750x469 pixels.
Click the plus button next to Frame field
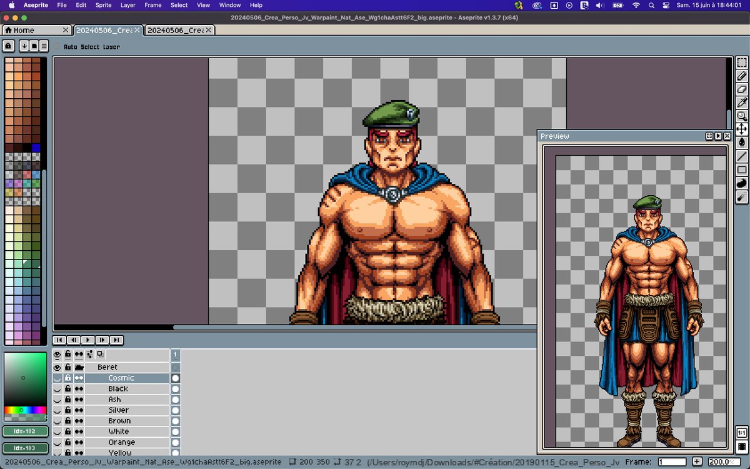tap(697, 461)
